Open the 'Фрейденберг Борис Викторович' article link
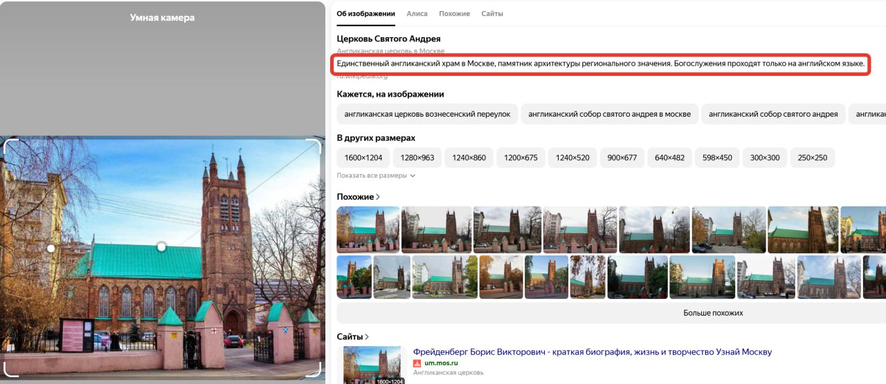This screenshot has height=384, width=886. pos(592,352)
